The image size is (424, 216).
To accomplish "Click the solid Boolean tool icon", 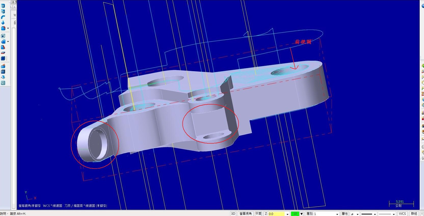I will (x=3, y=42).
